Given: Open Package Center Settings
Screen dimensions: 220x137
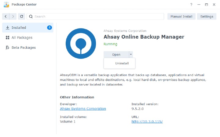Looking at the screenshot, I should [207, 17].
